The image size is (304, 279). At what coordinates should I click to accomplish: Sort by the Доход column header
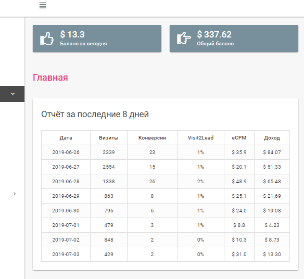[272, 138]
